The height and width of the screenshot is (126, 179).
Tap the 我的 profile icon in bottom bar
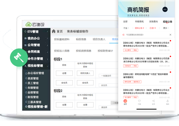point(167,101)
